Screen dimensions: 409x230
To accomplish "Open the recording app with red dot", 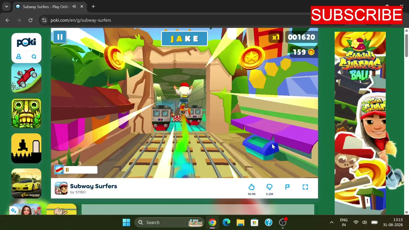I will click(283, 222).
